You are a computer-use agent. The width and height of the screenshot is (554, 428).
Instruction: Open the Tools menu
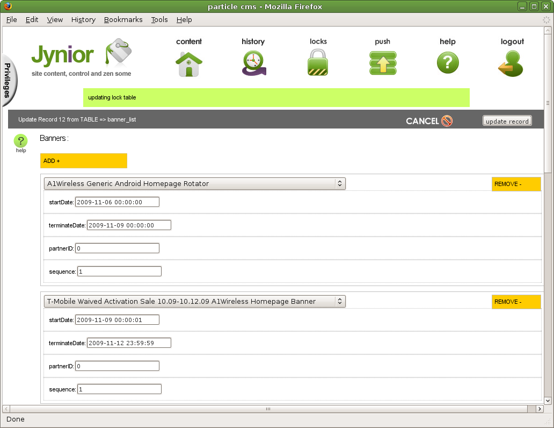(x=159, y=19)
